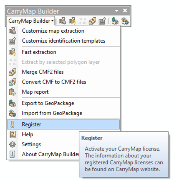Viewport: 173px width, 186px height.
Task: Click the Export to GeoPackage toolbar icon
Action: (115, 21)
